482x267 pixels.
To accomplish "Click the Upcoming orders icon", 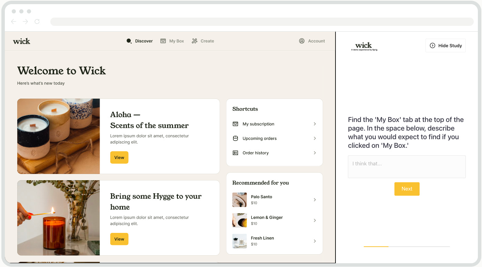I will point(235,138).
